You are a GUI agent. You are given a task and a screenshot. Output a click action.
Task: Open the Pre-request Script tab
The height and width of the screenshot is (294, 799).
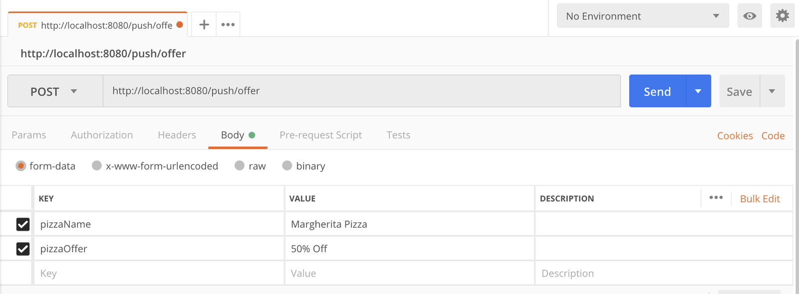coord(321,135)
